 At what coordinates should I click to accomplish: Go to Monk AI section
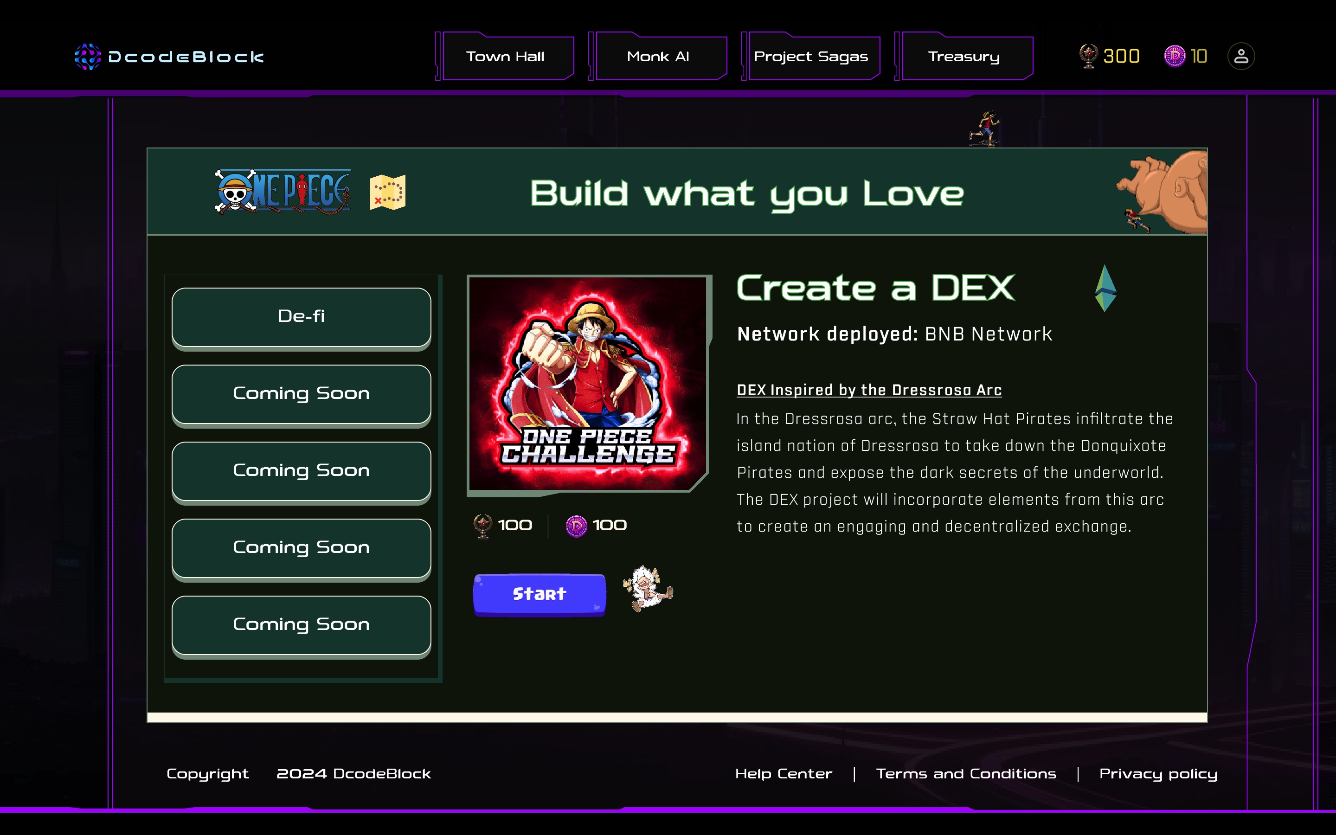click(x=658, y=57)
